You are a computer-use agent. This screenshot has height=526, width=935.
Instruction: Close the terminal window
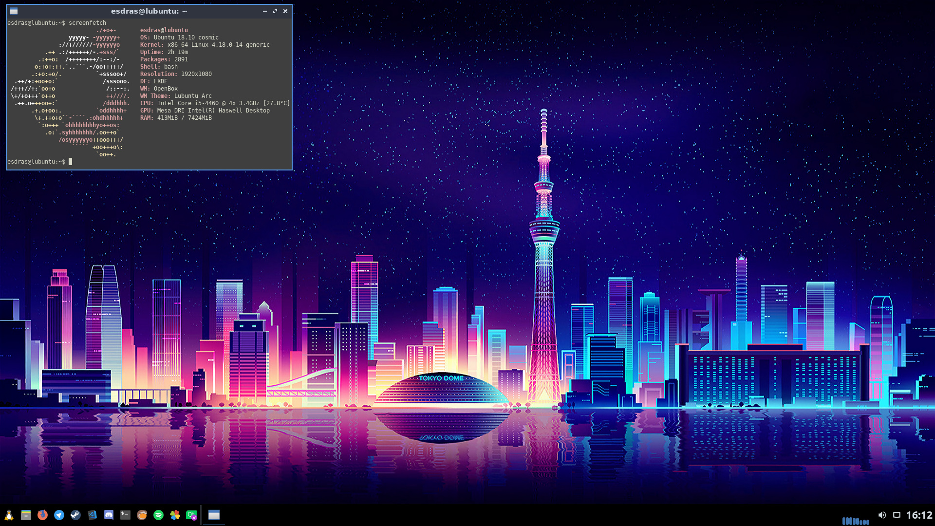click(x=285, y=11)
